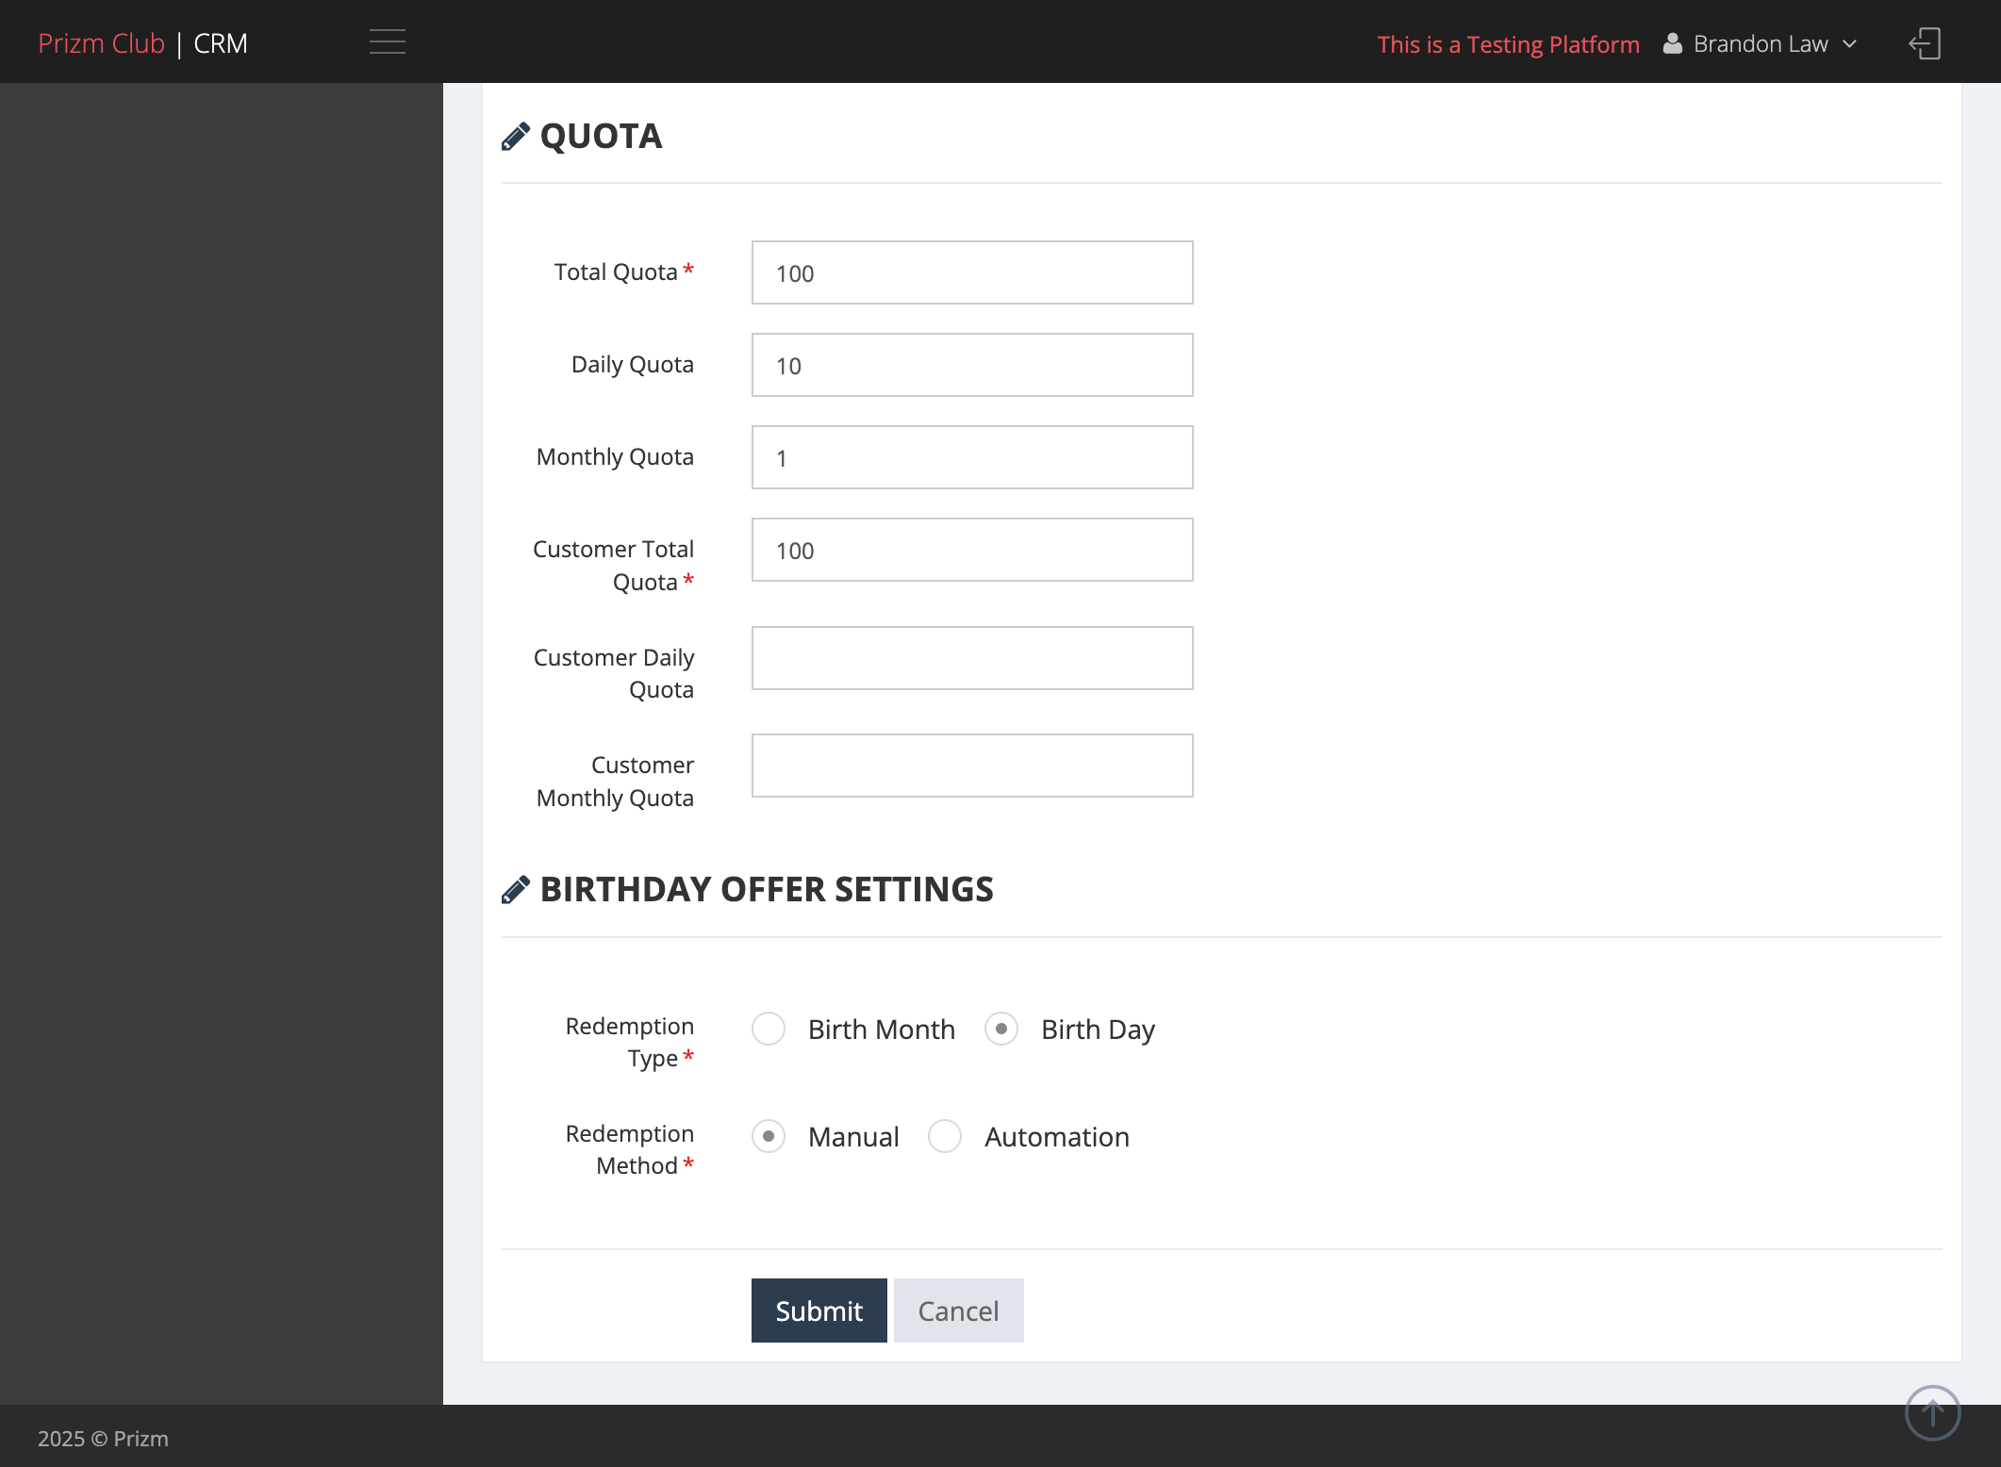Viewport: 2001px width, 1467px height.
Task: Click the user avatar icon beside Brandon Law
Action: click(1673, 43)
